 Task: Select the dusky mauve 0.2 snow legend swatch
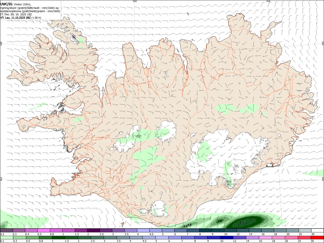[6, 231]
